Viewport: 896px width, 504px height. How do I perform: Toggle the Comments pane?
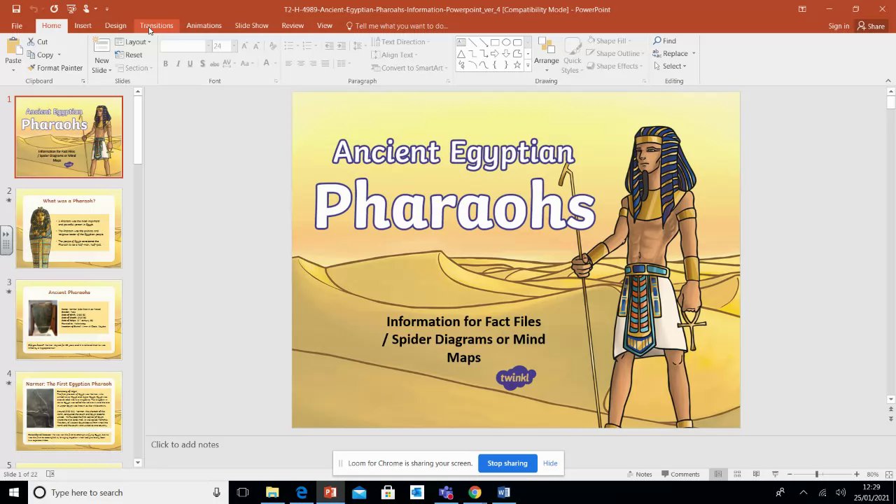coord(680,475)
